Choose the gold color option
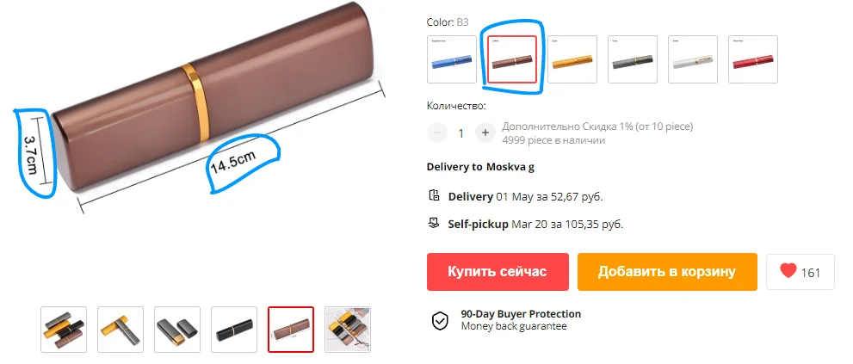 [572, 59]
